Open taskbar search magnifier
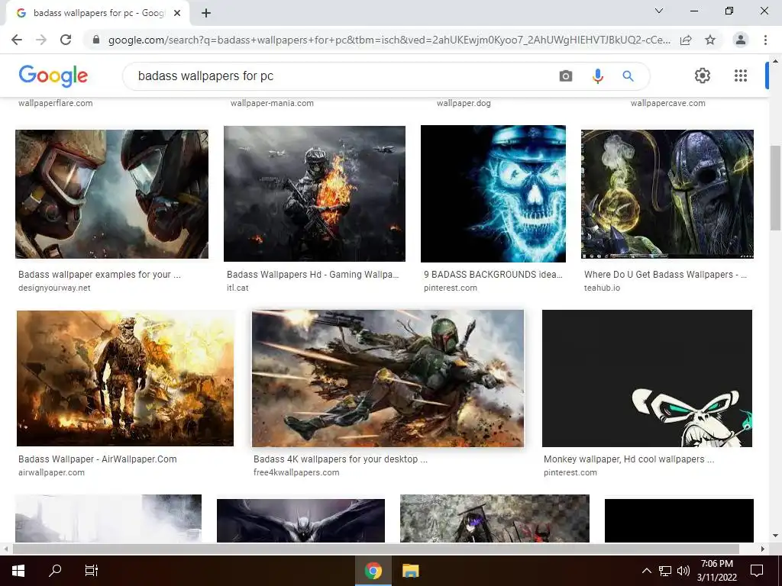Image resolution: width=782 pixels, height=586 pixels. click(x=55, y=570)
